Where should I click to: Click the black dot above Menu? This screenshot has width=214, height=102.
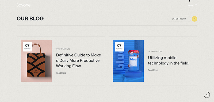pos(189,1)
